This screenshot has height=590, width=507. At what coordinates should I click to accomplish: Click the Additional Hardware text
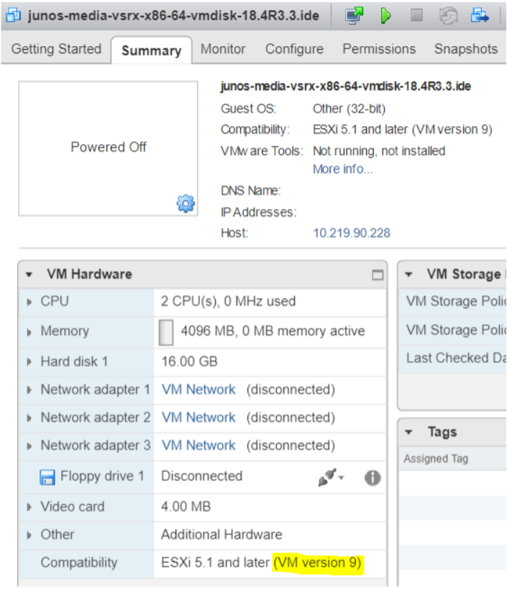pyautogui.click(x=221, y=535)
